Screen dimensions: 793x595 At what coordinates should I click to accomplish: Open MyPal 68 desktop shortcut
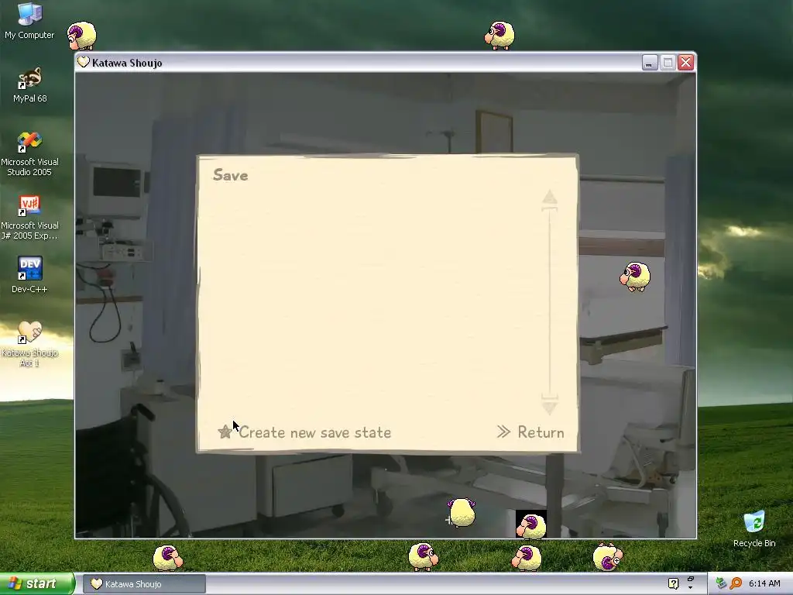coord(29,85)
